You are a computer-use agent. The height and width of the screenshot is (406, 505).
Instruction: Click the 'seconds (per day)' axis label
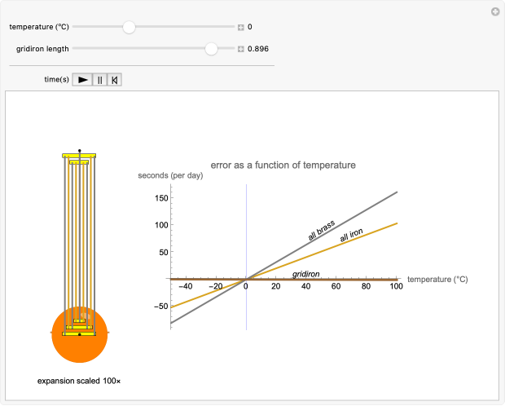(x=170, y=175)
